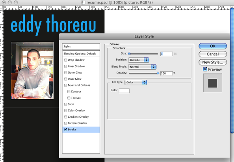Check the Drop Shadow checkbox
This screenshot has height=162, width=234.
[x=65, y=60]
